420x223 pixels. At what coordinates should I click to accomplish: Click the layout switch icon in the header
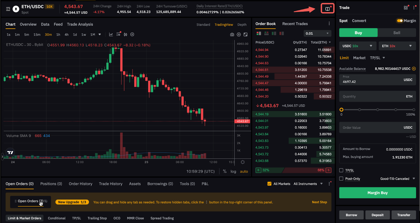click(x=327, y=9)
